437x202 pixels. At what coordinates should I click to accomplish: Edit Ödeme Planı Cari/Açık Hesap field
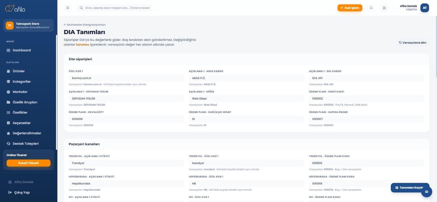tap(246, 119)
